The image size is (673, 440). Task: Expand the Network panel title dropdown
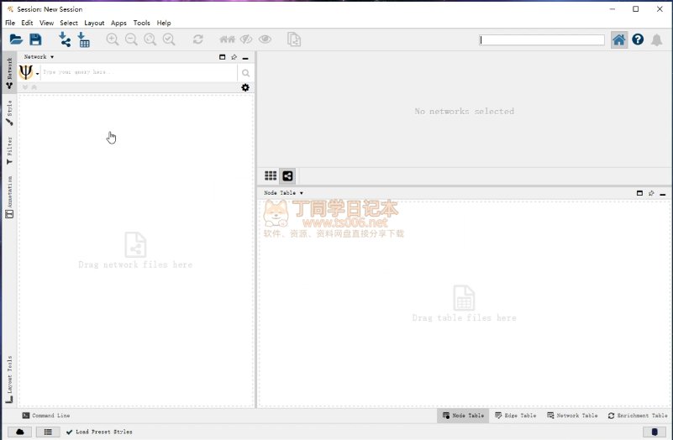click(39, 57)
